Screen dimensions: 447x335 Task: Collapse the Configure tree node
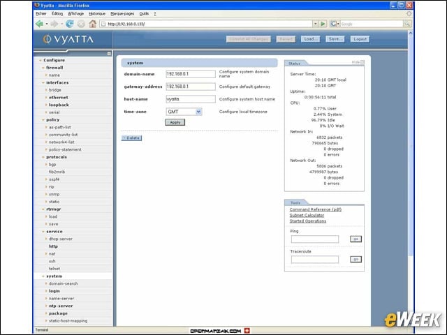pos(41,61)
